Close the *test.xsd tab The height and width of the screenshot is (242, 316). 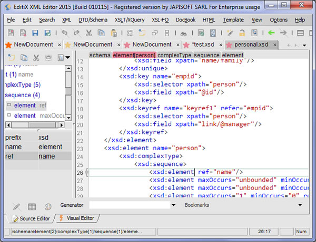click(x=221, y=45)
